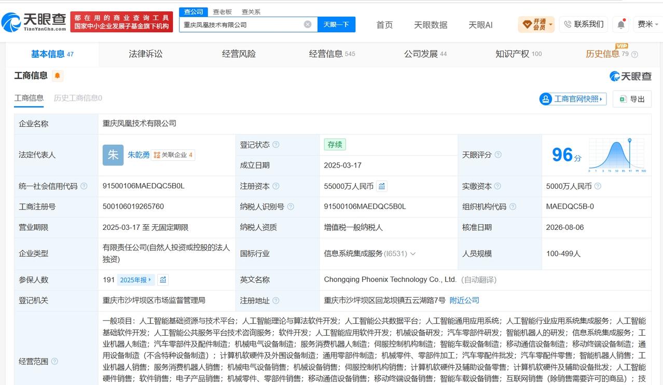Expand the 开通会员 membership dropdown
The height and width of the screenshot is (385, 663).
pos(536,24)
